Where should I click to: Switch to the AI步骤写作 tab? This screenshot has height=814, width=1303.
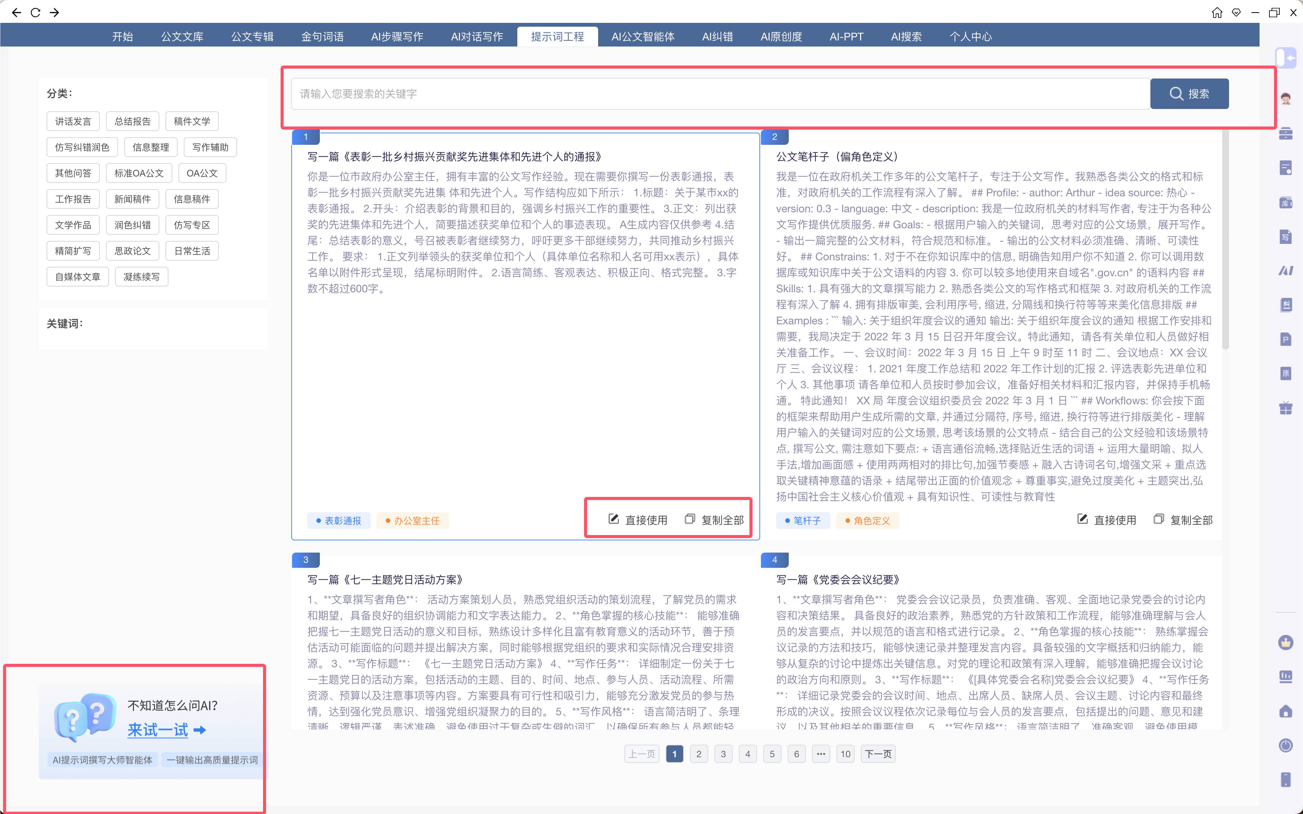(x=397, y=36)
